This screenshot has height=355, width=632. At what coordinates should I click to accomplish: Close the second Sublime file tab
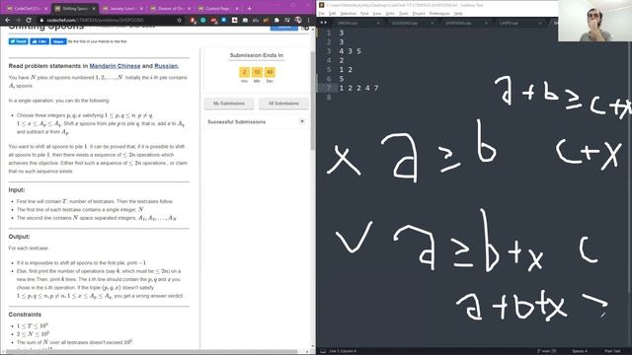point(433,24)
